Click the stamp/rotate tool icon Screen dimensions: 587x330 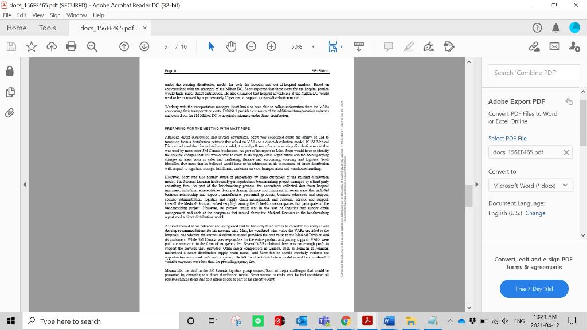tap(449, 46)
